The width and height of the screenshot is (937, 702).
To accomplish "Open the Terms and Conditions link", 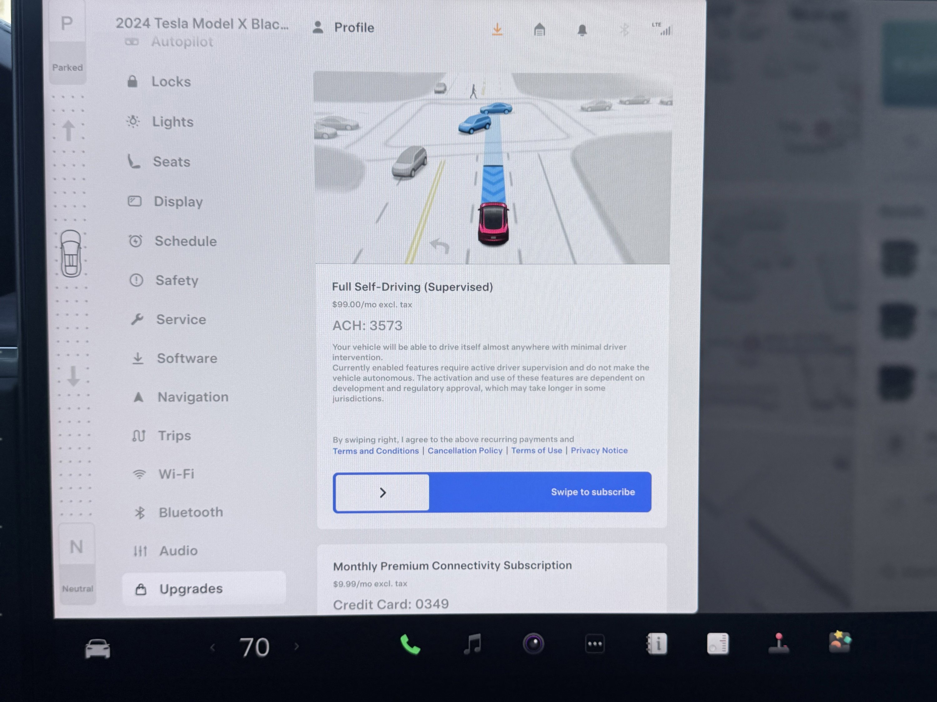I will click(x=375, y=451).
